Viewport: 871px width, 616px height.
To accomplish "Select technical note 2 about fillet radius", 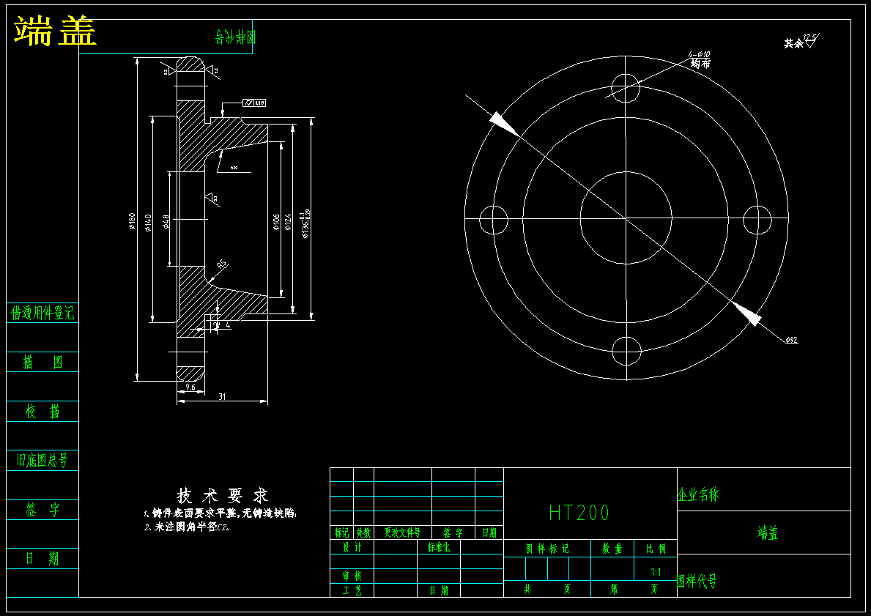I will 187,527.
